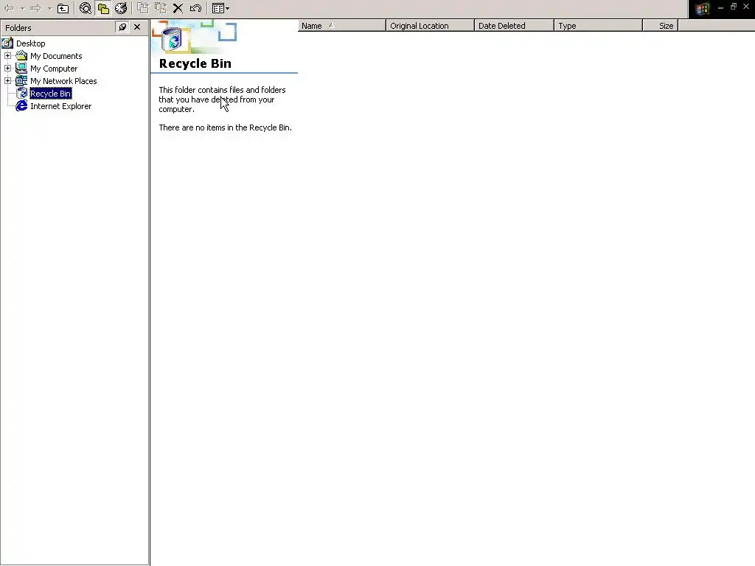This screenshot has height=566, width=755.
Task: Click the Recycle Bin heading text
Action: point(195,63)
